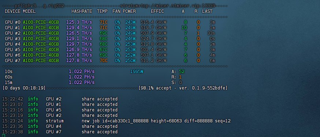
Task: Click total accepted shares A: 52
Action: coord(178,72)
